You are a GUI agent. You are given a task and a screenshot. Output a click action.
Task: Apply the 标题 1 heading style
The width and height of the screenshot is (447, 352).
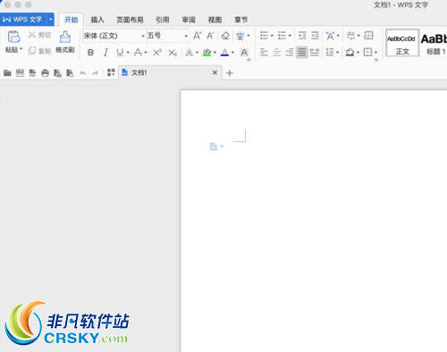[434, 43]
